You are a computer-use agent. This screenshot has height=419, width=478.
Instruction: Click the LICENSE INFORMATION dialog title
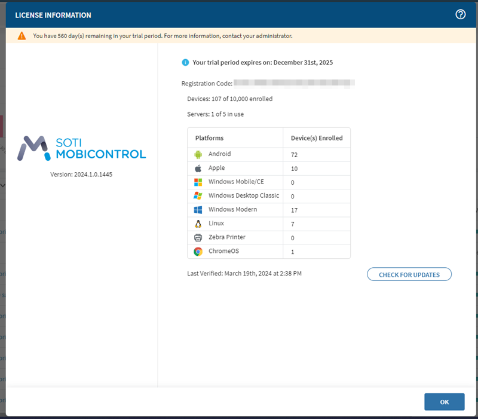pos(53,16)
